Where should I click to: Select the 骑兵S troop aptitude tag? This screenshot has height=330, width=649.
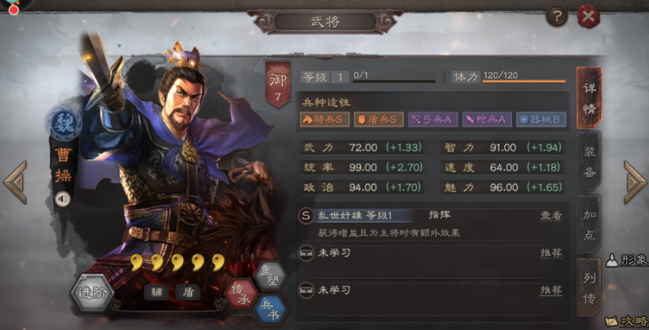pyautogui.click(x=324, y=120)
